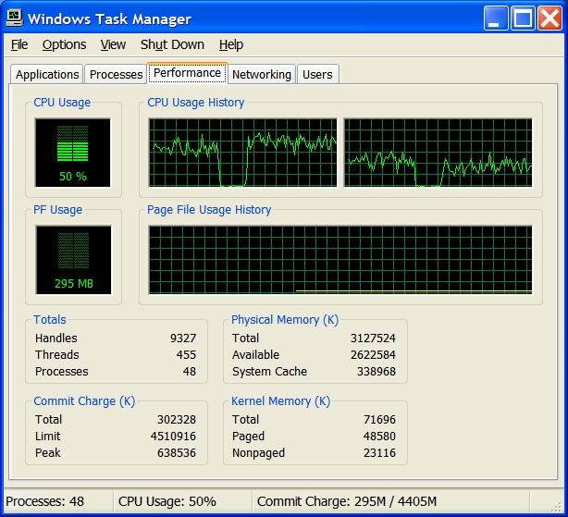568x517 pixels.
Task: Click the Handles value 9327
Action: click(x=183, y=339)
